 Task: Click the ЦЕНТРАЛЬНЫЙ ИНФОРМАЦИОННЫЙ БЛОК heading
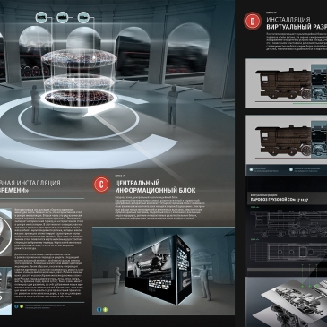[x=155, y=186]
